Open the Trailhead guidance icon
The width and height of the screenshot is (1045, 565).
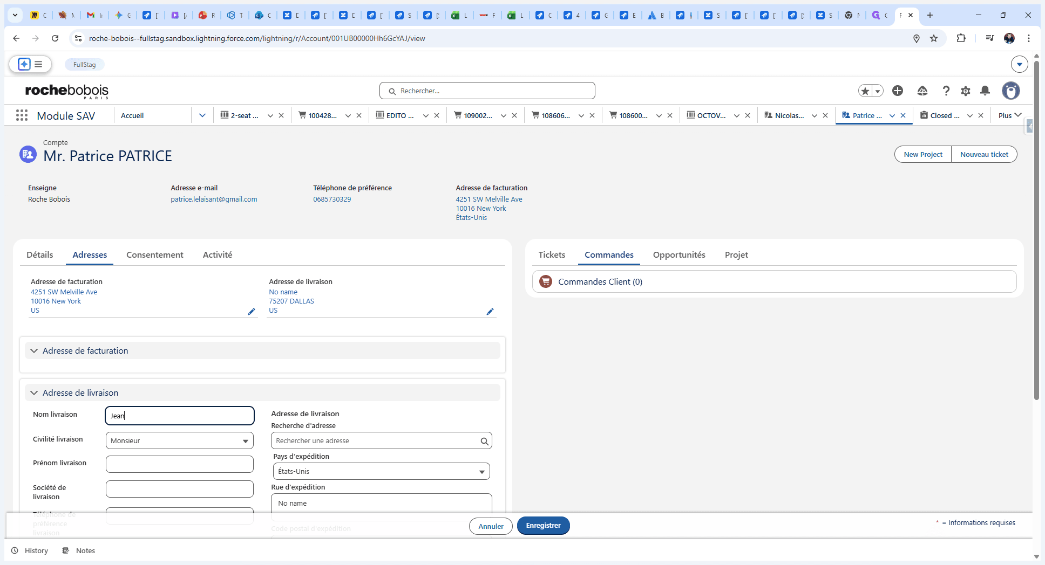click(922, 91)
